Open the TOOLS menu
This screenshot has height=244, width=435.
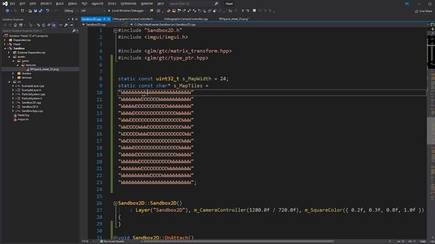pos(112,3)
